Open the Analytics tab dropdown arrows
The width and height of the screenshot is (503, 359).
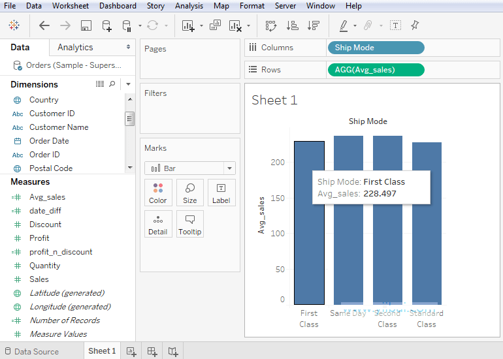point(128,47)
